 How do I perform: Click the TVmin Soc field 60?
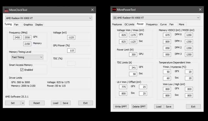[x=167, y=78]
